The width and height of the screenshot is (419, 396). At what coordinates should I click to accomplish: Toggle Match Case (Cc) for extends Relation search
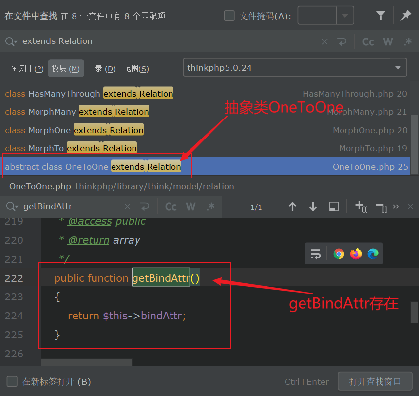pos(368,41)
